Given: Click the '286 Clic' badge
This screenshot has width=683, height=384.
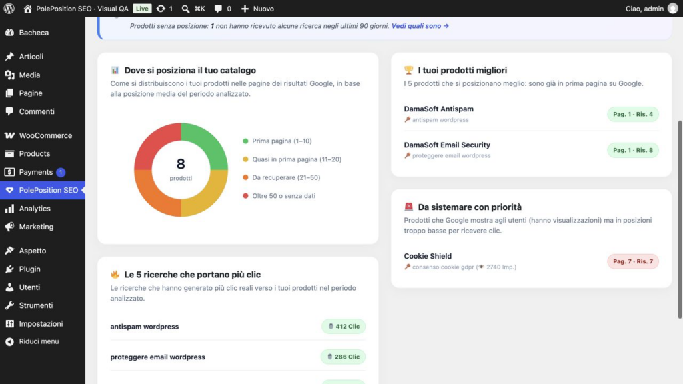Looking at the screenshot, I should (x=344, y=357).
